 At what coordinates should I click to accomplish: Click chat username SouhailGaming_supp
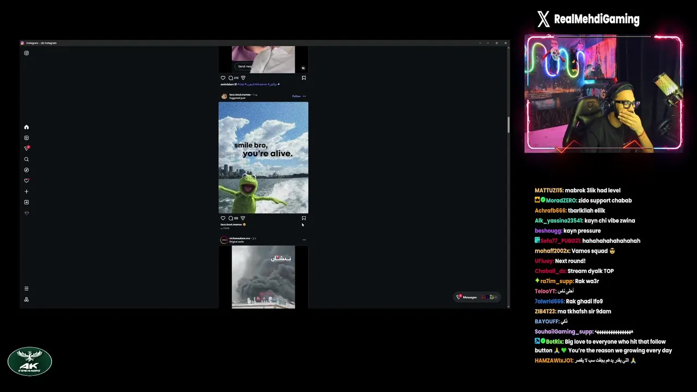[564, 332]
